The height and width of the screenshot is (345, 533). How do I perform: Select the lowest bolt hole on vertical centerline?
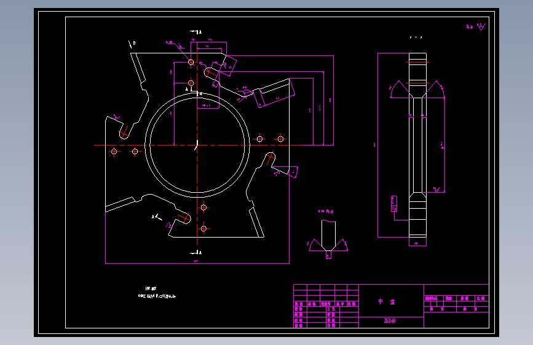pos(203,228)
